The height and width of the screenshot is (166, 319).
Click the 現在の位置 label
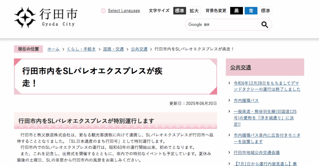coord(28,49)
